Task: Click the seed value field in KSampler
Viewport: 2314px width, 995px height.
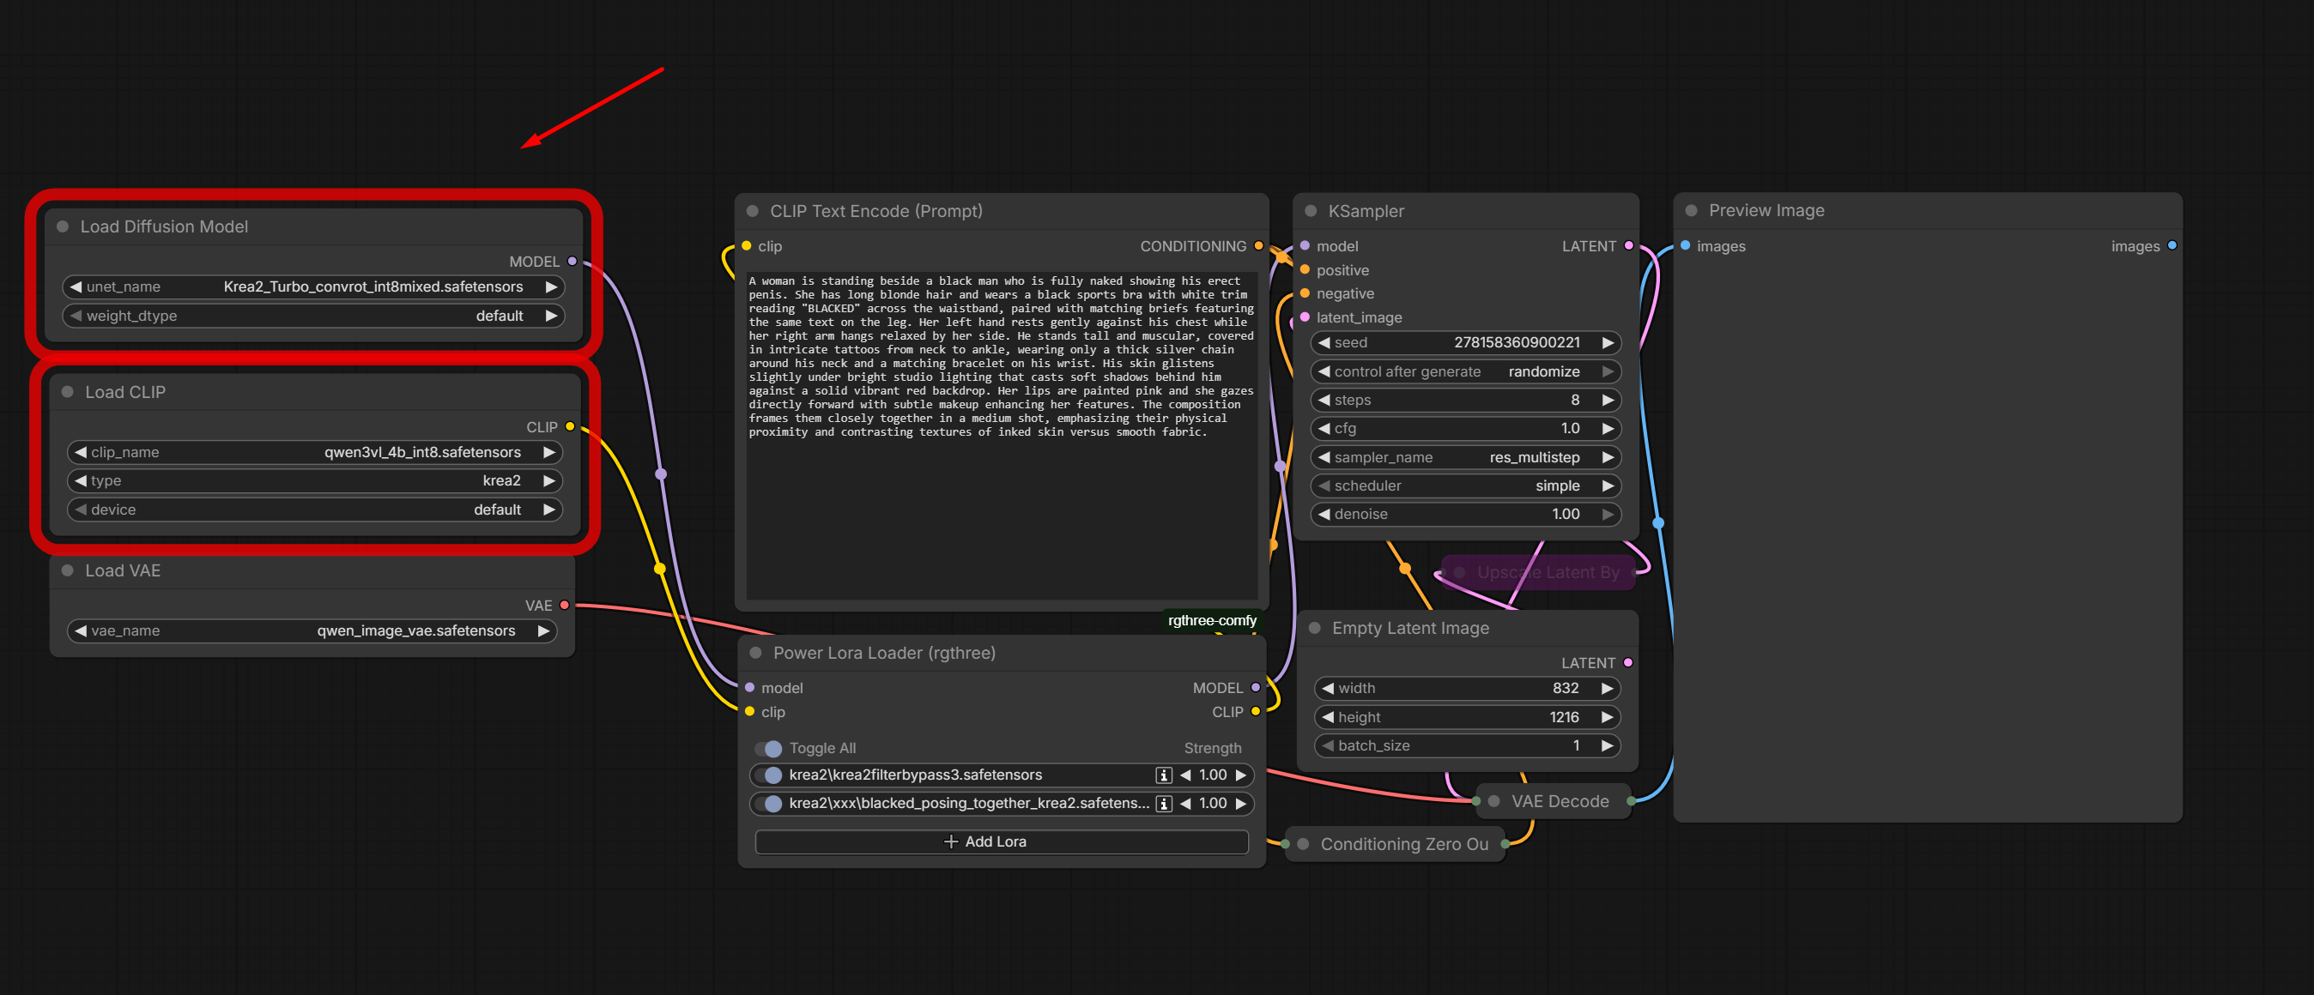Action: click(x=1466, y=343)
